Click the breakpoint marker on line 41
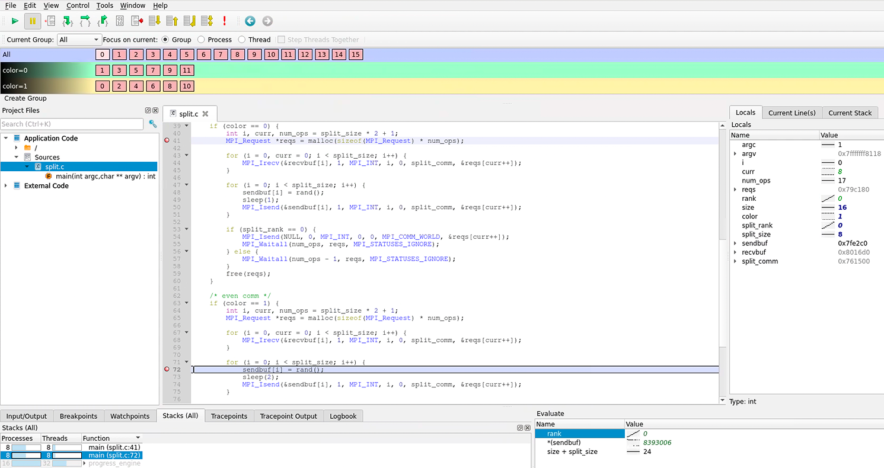Image resolution: width=884 pixels, height=468 pixels. coord(167,141)
